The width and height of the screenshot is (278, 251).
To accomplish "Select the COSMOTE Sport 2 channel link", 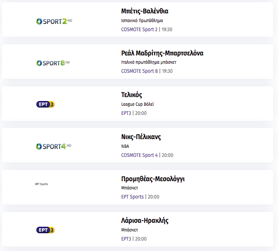I will pyautogui.click(x=139, y=29).
